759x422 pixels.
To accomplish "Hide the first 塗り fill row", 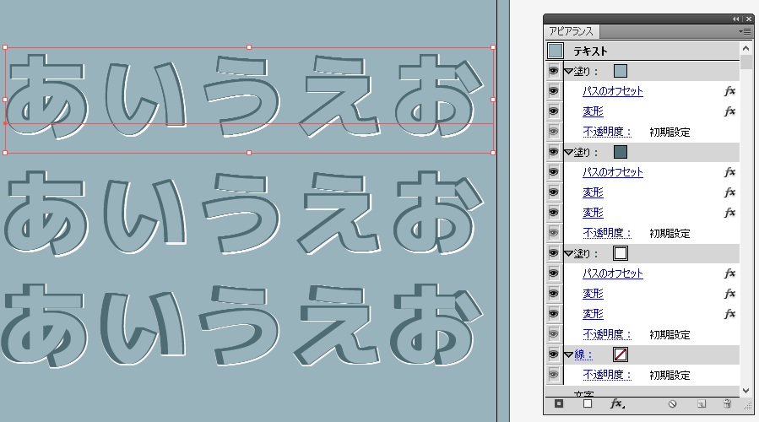I will tap(554, 71).
